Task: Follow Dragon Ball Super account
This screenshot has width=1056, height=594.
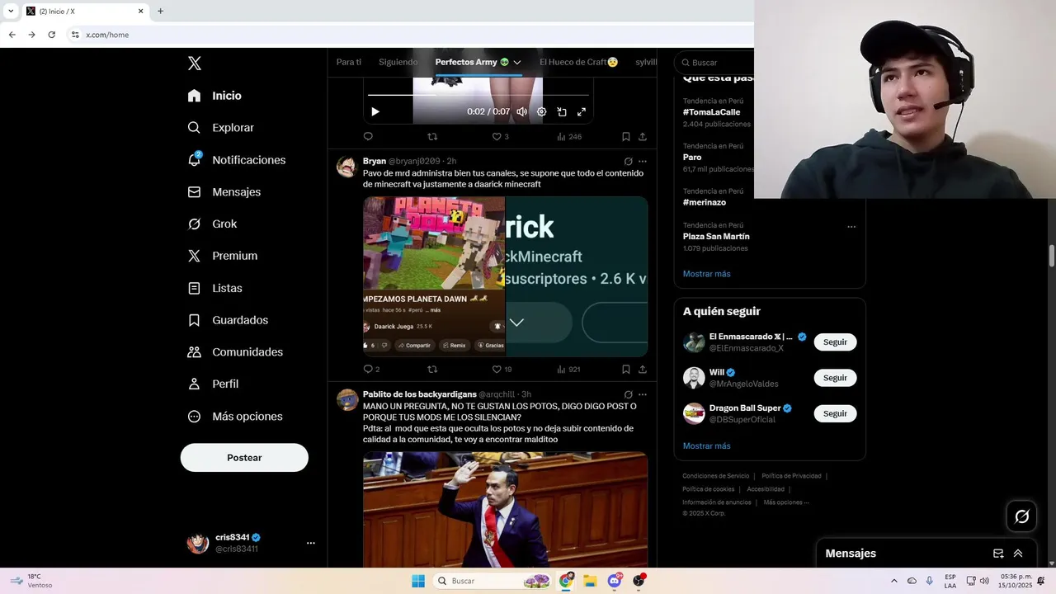Action: coord(835,413)
